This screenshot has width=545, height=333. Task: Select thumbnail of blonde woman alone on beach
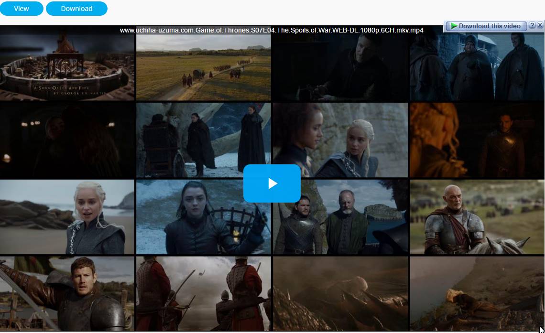[x=67, y=217]
